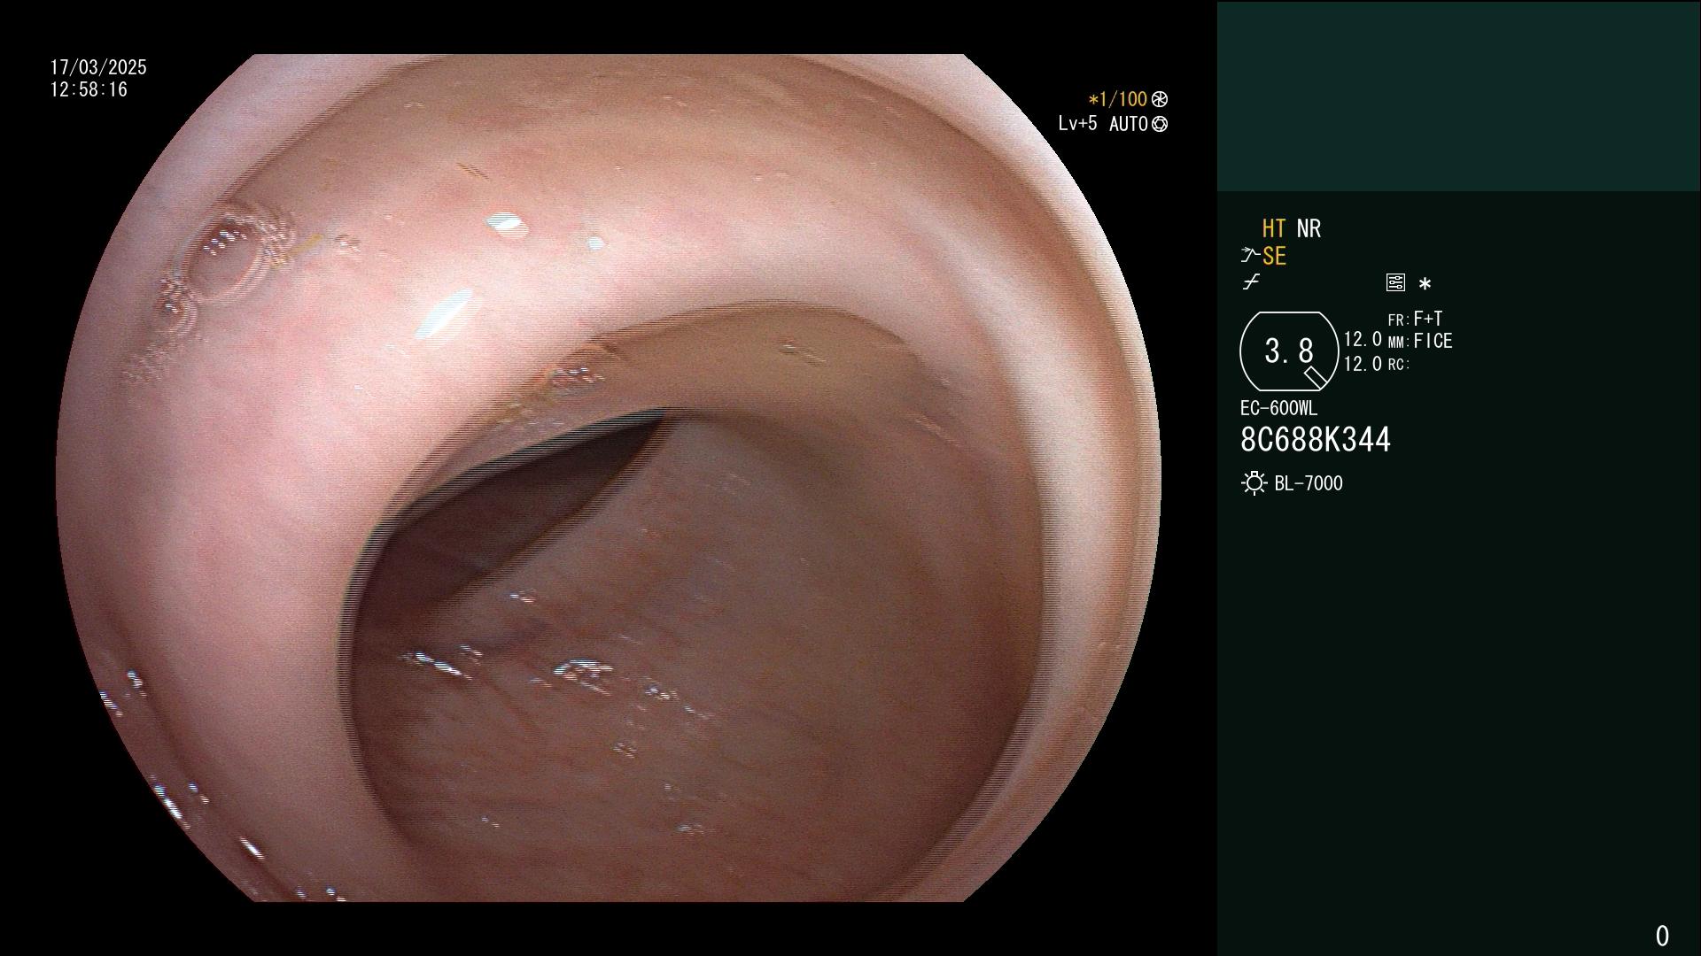Click the scope model EC-600WL
The image size is (1701, 956).
point(1278,408)
